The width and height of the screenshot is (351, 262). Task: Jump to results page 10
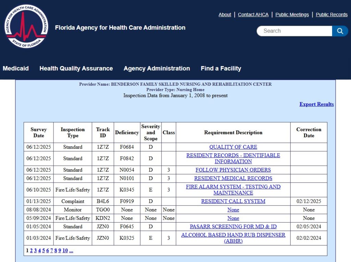click(65, 250)
